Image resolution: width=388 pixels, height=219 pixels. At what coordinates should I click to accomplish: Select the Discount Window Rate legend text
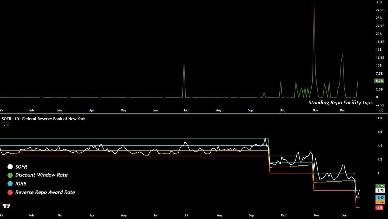point(41,175)
